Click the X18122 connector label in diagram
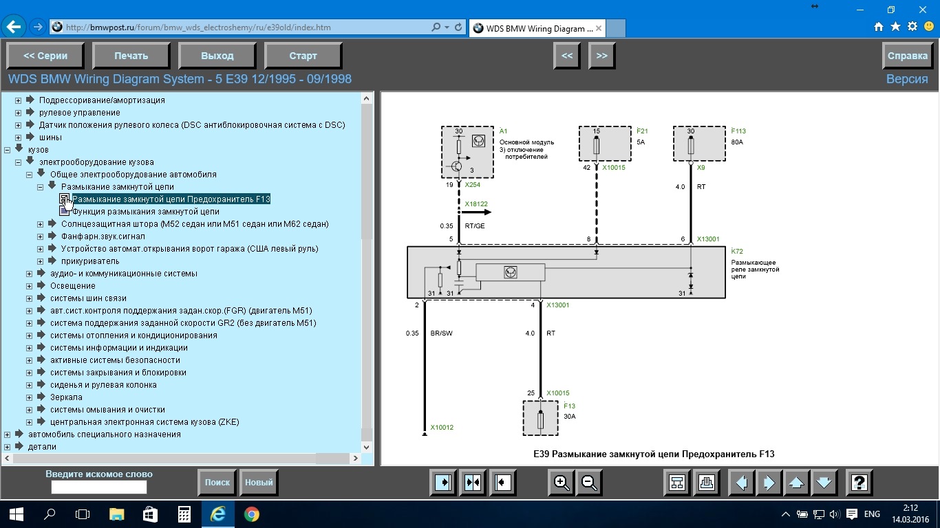This screenshot has width=940, height=528. [476, 204]
